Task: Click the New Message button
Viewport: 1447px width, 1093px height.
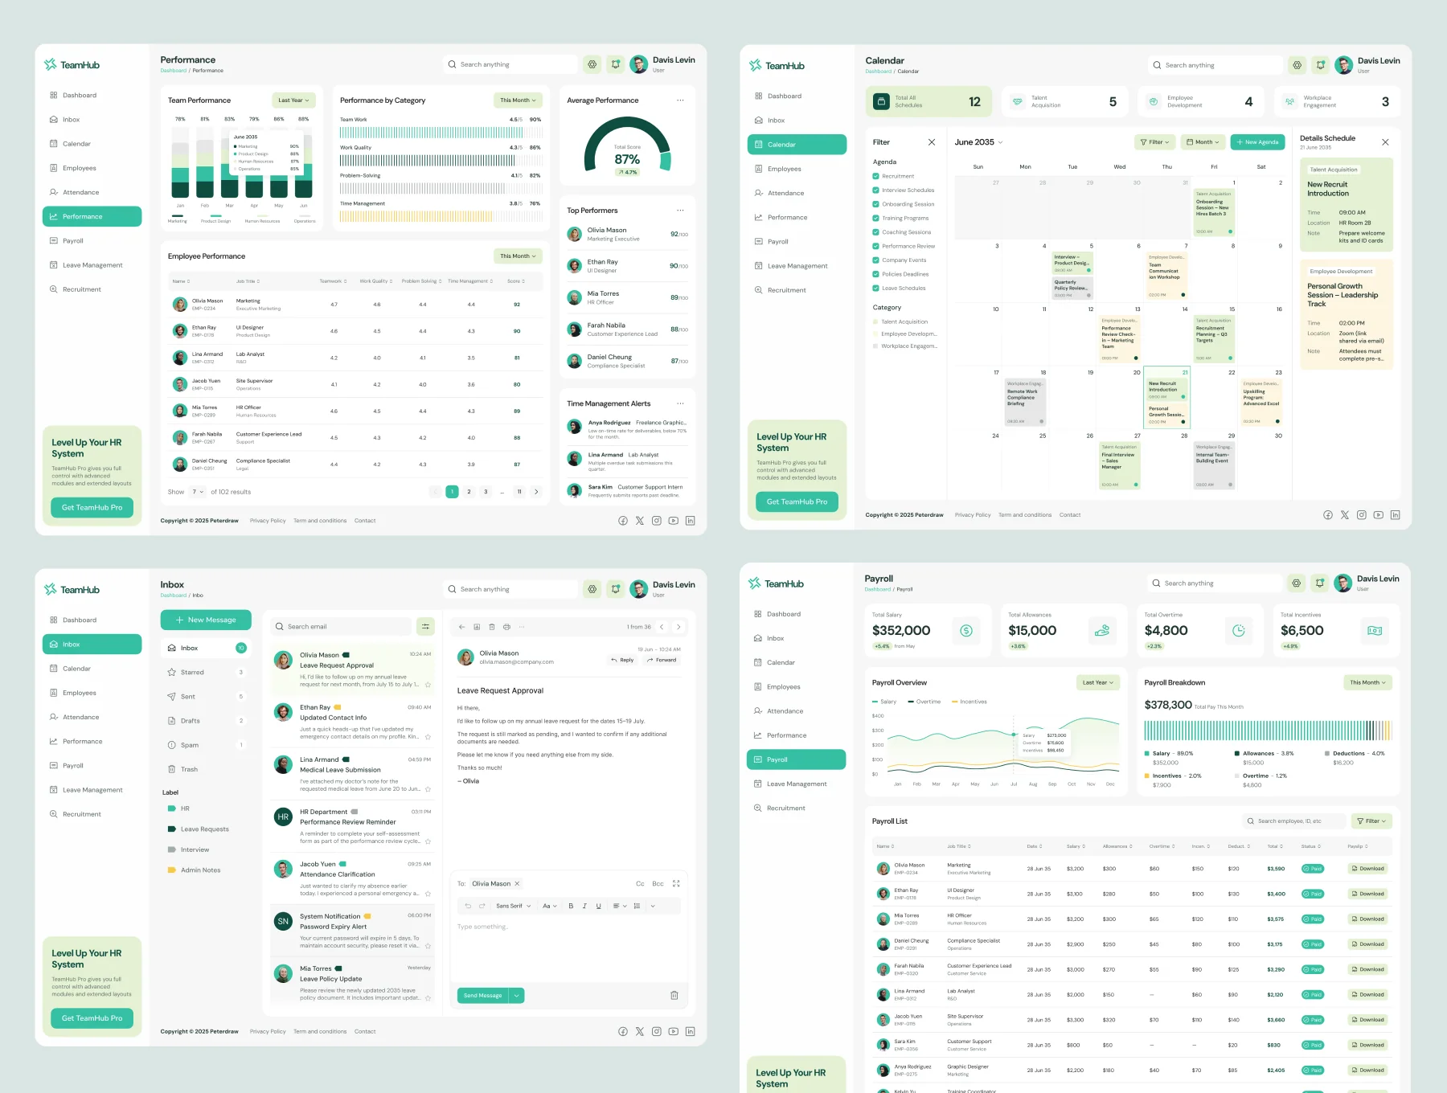Action: click(206, 620)
